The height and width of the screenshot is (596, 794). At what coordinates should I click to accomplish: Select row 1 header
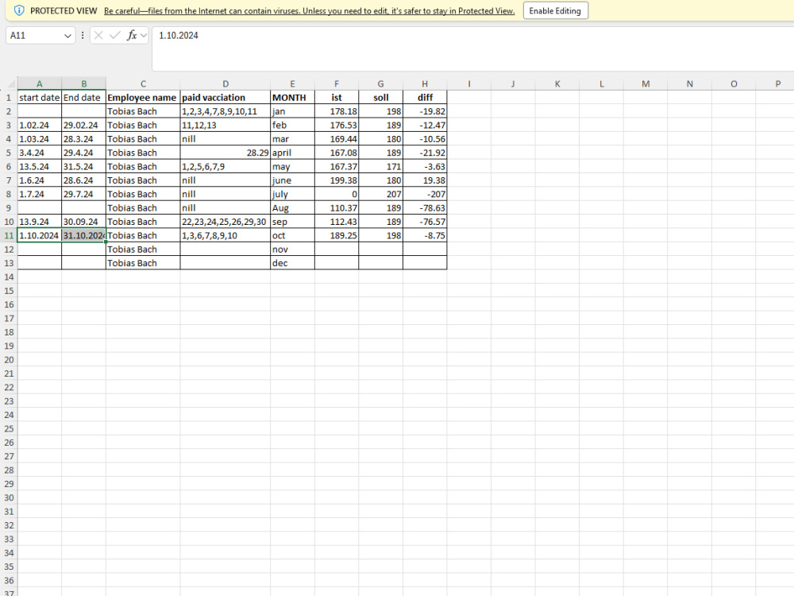pyautogui.click(x=9, y=97)
